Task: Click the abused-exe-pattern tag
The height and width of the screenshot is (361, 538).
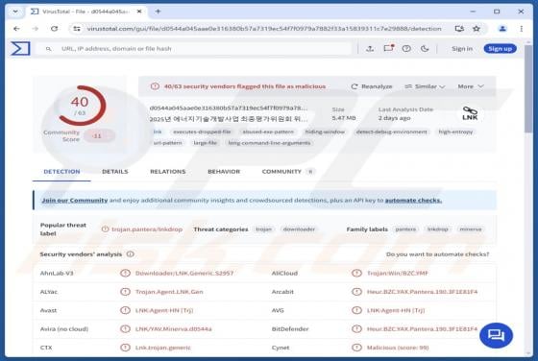Action: tap(268, 132)
